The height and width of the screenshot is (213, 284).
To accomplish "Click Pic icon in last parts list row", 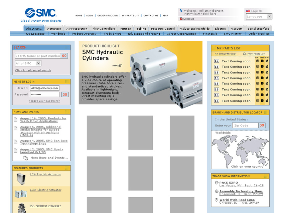I will point(267,100).
